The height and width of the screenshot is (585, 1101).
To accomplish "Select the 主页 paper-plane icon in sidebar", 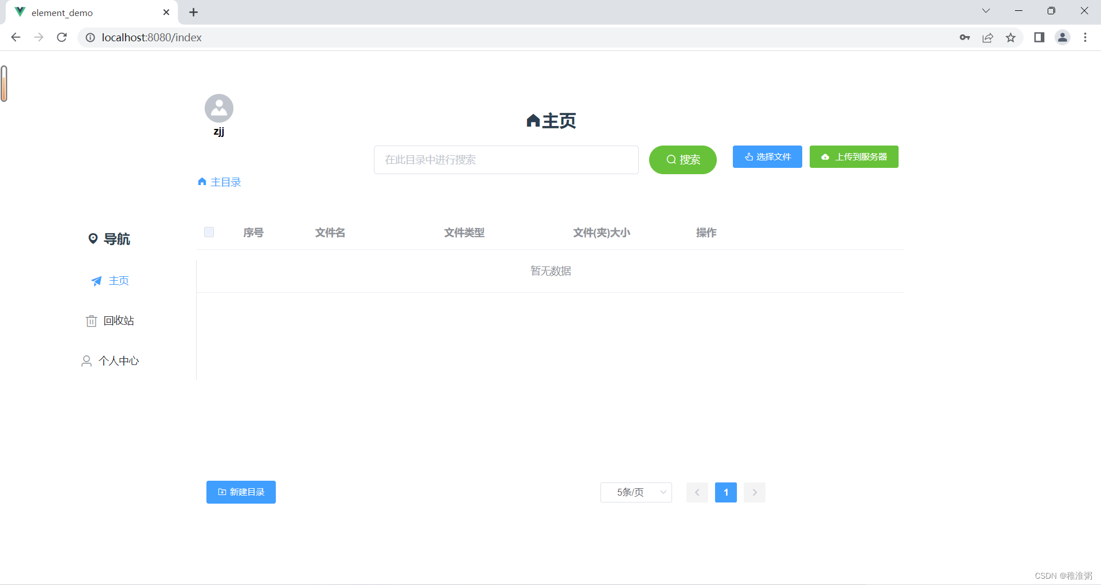I will pyautogui.click(x=96, y=281).
